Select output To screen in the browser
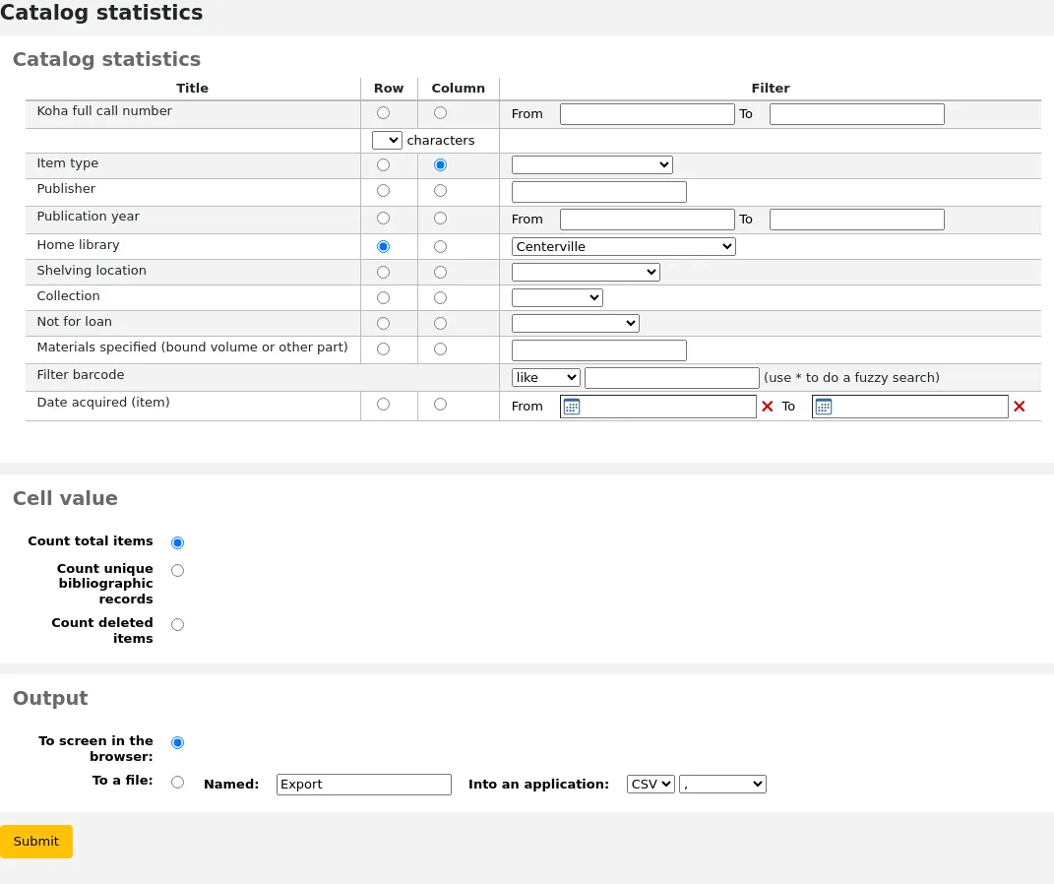 tap(177, 743)
